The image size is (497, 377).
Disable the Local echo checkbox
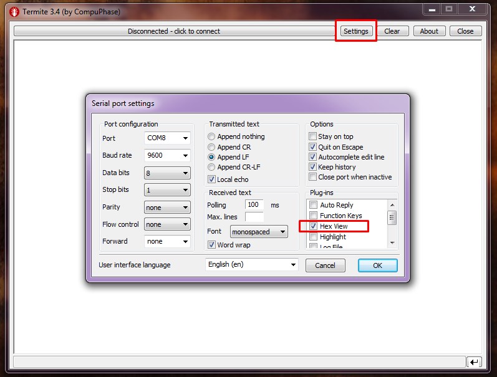pyautogui.click(x=212, y=179)
